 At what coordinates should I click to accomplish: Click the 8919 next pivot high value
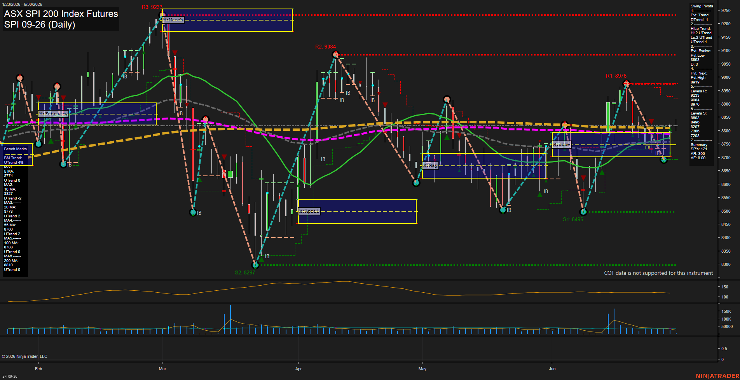[695, 82]
